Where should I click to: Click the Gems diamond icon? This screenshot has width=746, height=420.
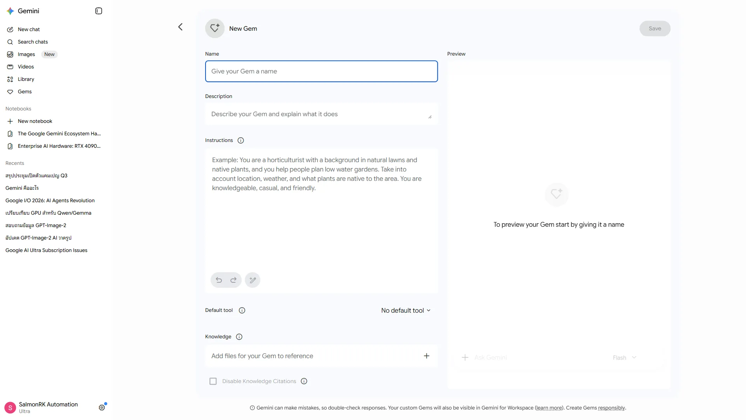[x=10, y=92]
